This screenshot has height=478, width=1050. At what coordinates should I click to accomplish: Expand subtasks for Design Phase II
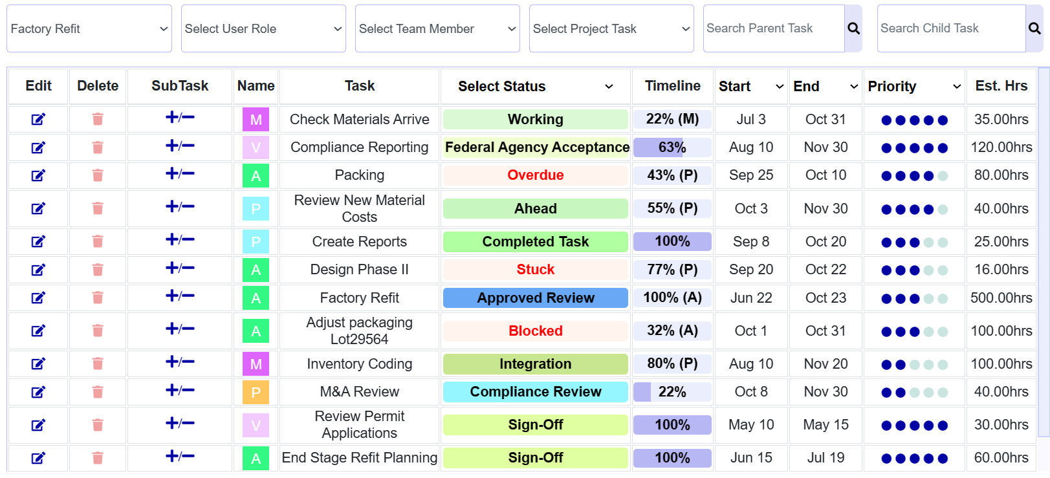point(180,268)
